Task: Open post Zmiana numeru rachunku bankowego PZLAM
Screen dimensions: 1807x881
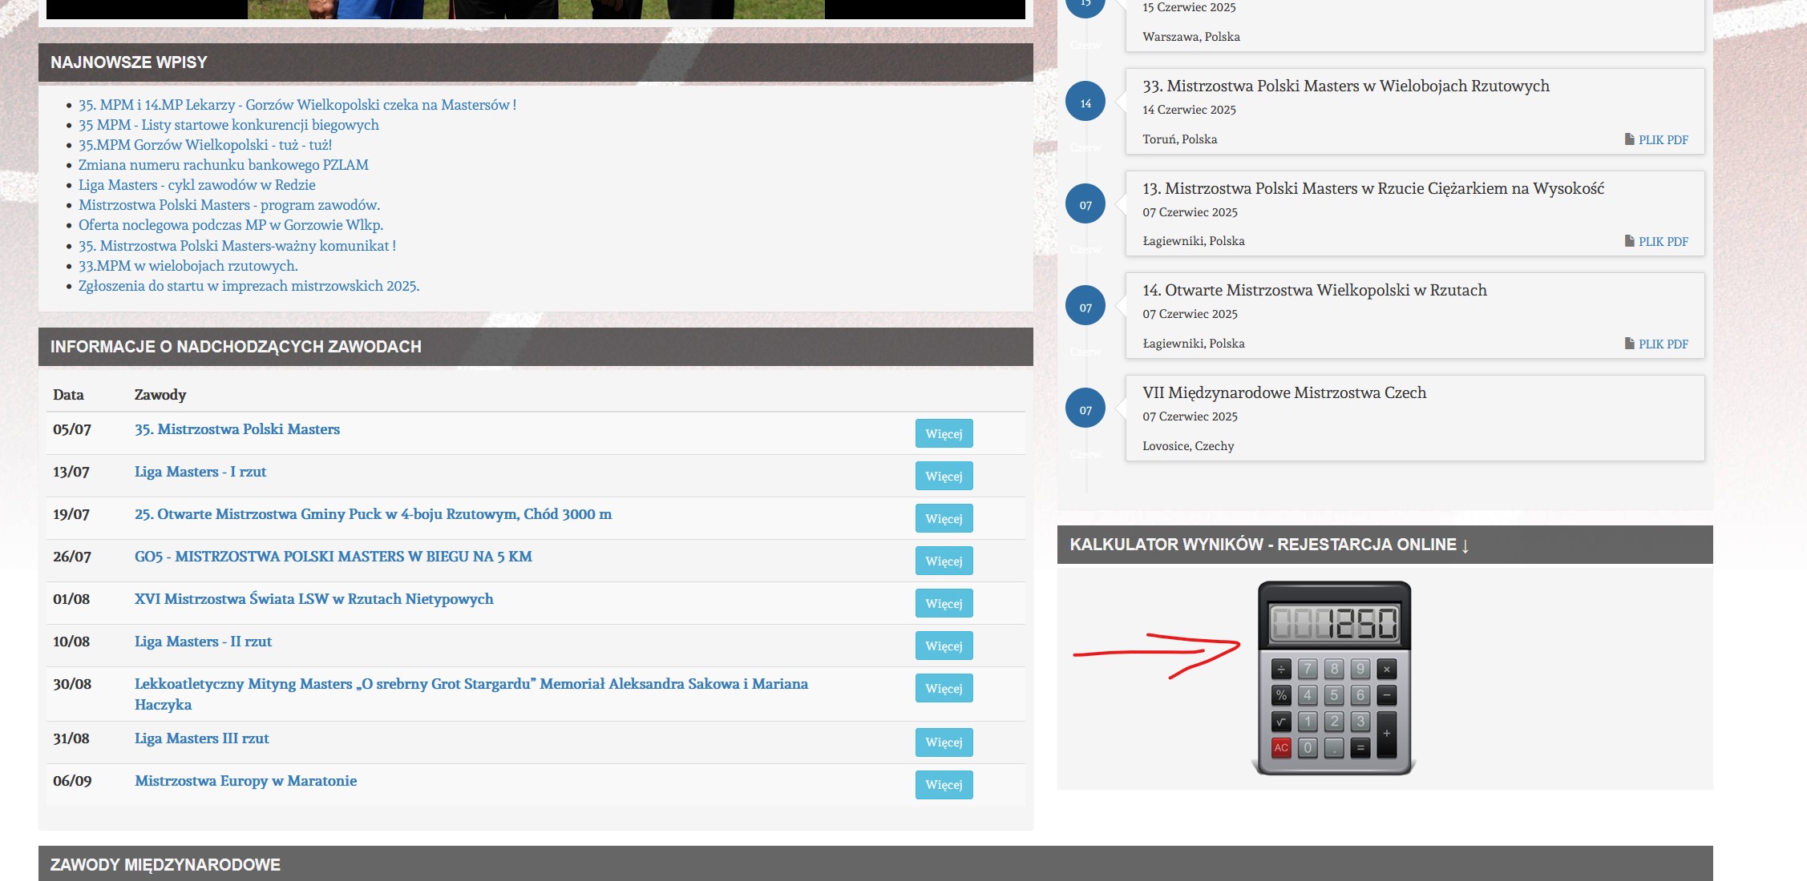Action: [223, 165]
